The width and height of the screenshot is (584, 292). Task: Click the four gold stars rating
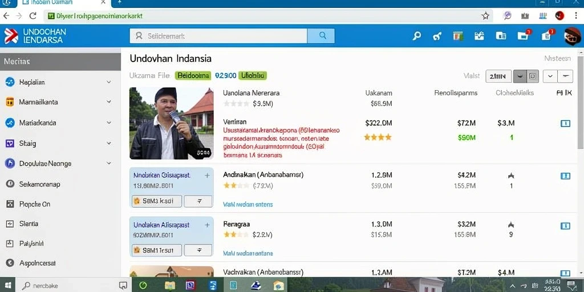coord(378,137)
